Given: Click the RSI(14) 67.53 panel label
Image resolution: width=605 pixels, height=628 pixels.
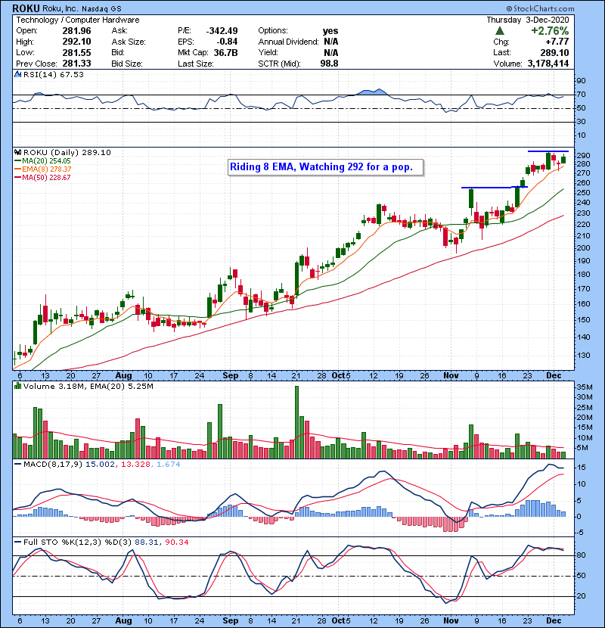Looking at the screenshot, I should click(53, 74).
